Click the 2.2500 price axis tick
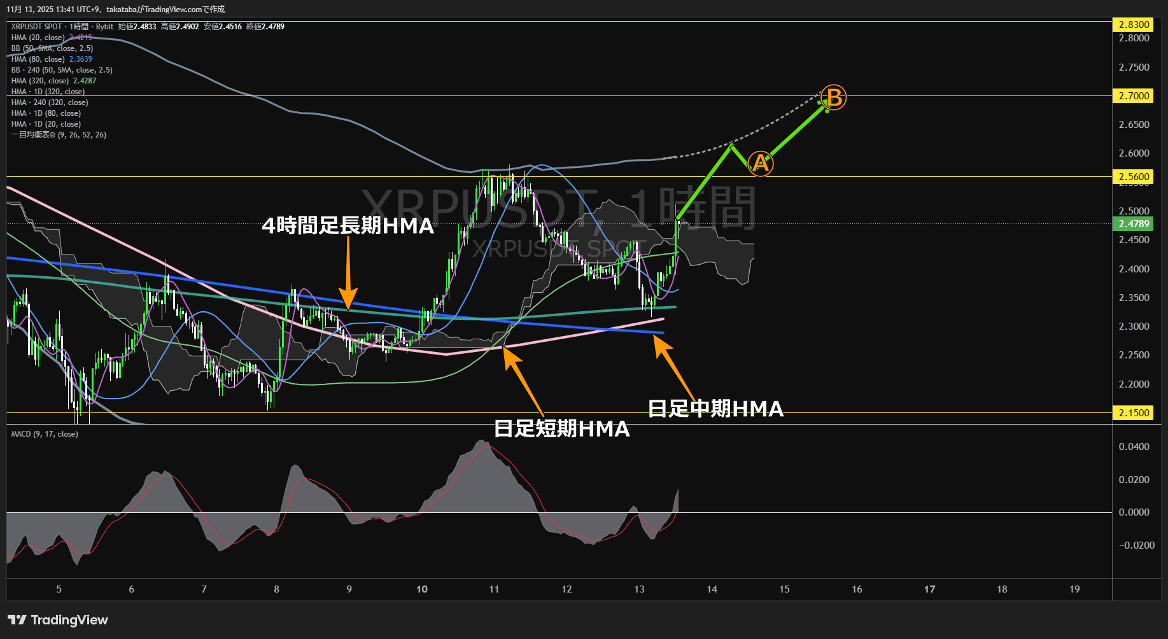The width and height of the screenshot is (1168, 639). pos(1134,355)
